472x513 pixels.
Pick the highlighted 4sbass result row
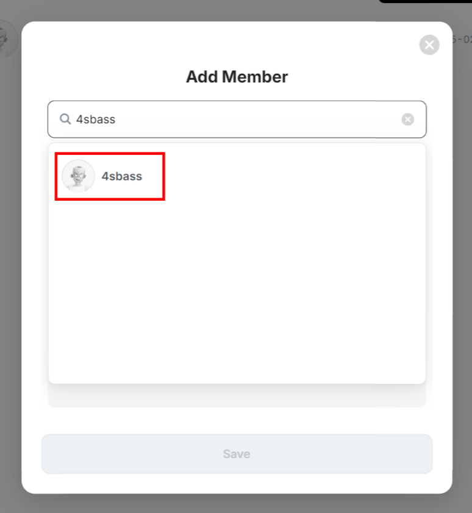[x=110, y=176]
